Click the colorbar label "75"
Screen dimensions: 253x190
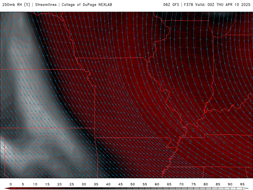pyautogui.click(x=194, y=184)
